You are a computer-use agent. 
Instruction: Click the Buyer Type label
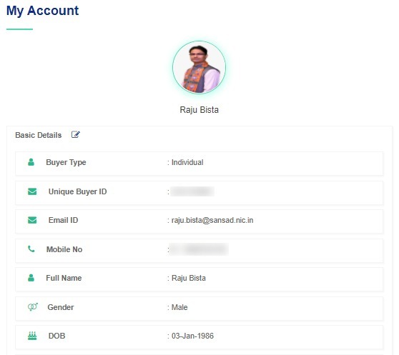coord(66,162)
